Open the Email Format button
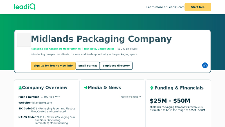This screenshot has height=127, width=225. pyautogui.click(x=88, y=66)
